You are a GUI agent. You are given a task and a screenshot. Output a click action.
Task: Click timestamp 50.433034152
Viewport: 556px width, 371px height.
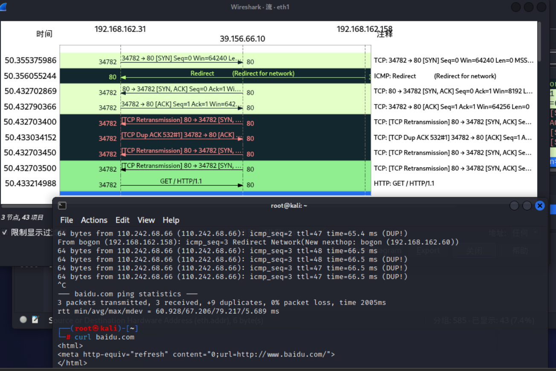point(30,137)
